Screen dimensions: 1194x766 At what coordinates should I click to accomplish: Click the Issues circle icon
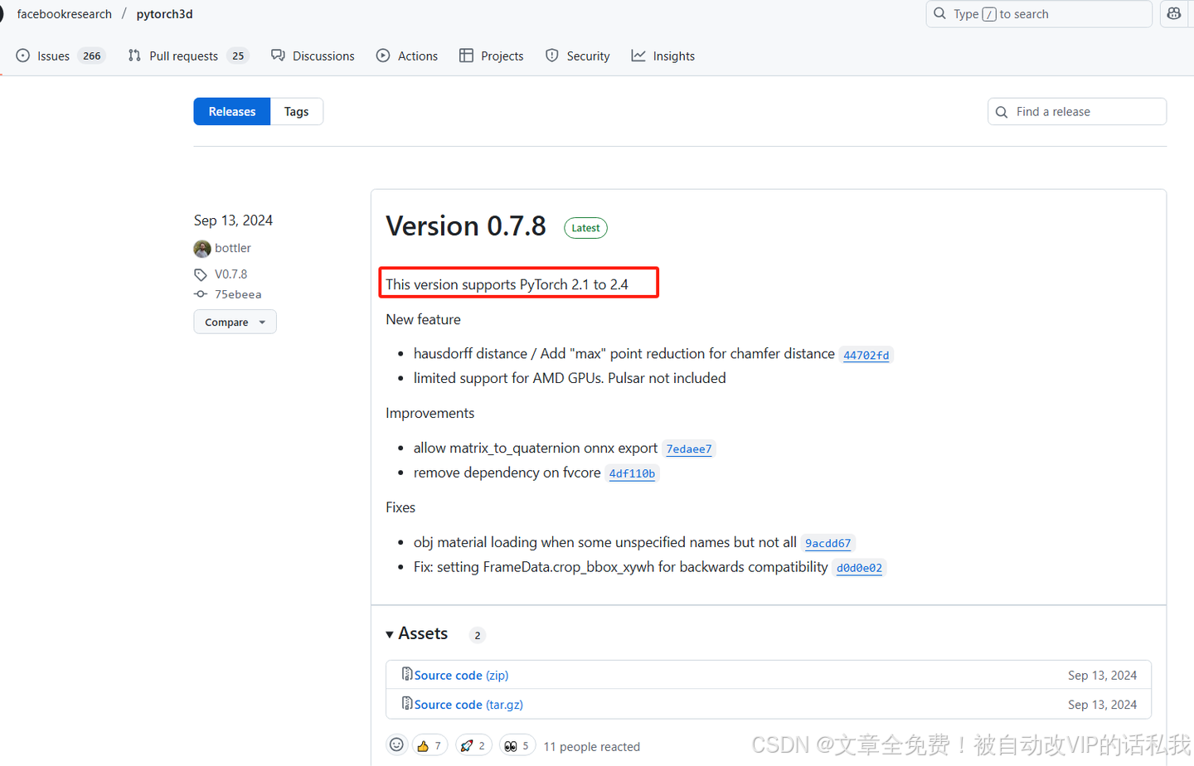click(23, 56)
